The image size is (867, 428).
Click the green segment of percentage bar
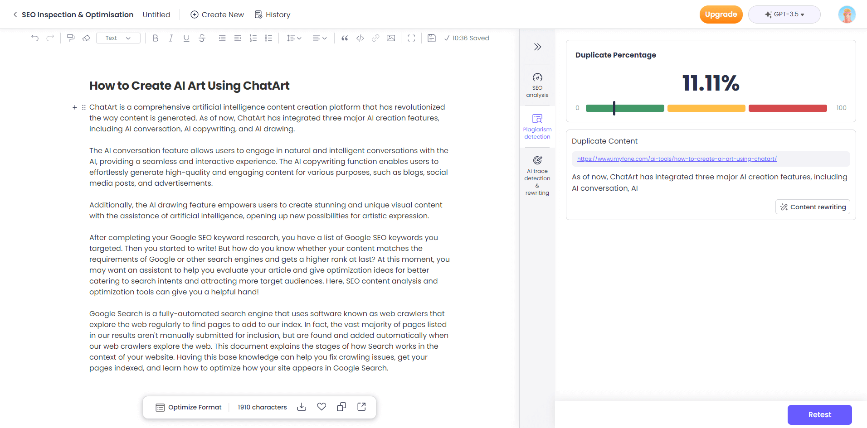pyautogui.click(x=625, y=108)
